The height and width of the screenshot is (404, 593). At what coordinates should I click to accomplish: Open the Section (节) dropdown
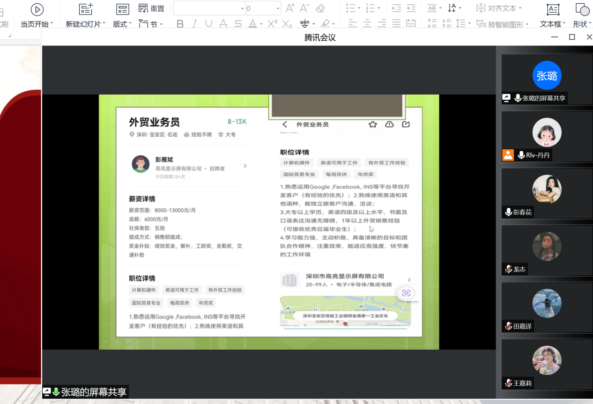[151, 23]
